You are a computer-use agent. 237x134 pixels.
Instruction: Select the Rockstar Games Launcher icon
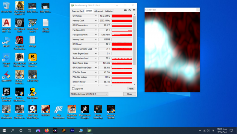[33, 60]
